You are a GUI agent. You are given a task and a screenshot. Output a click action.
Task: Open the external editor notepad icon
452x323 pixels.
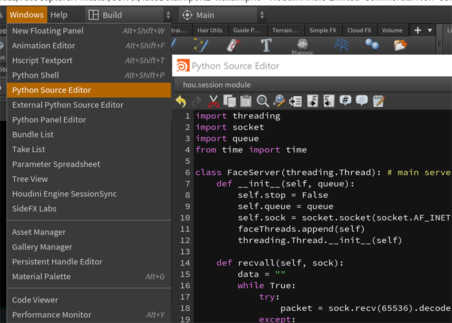[378, 101]
